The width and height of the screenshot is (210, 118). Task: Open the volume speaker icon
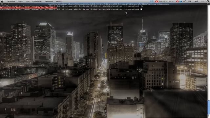point(196,1)
